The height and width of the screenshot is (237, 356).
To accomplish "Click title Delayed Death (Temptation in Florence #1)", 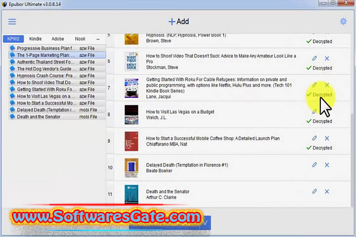I will tap(187, 165).
